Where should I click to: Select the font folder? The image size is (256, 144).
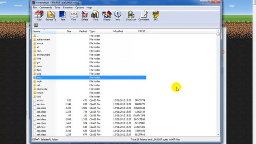coord(90,58)
